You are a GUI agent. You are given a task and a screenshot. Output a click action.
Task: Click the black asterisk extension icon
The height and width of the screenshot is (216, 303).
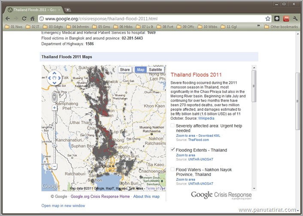[x=277, y=19]
